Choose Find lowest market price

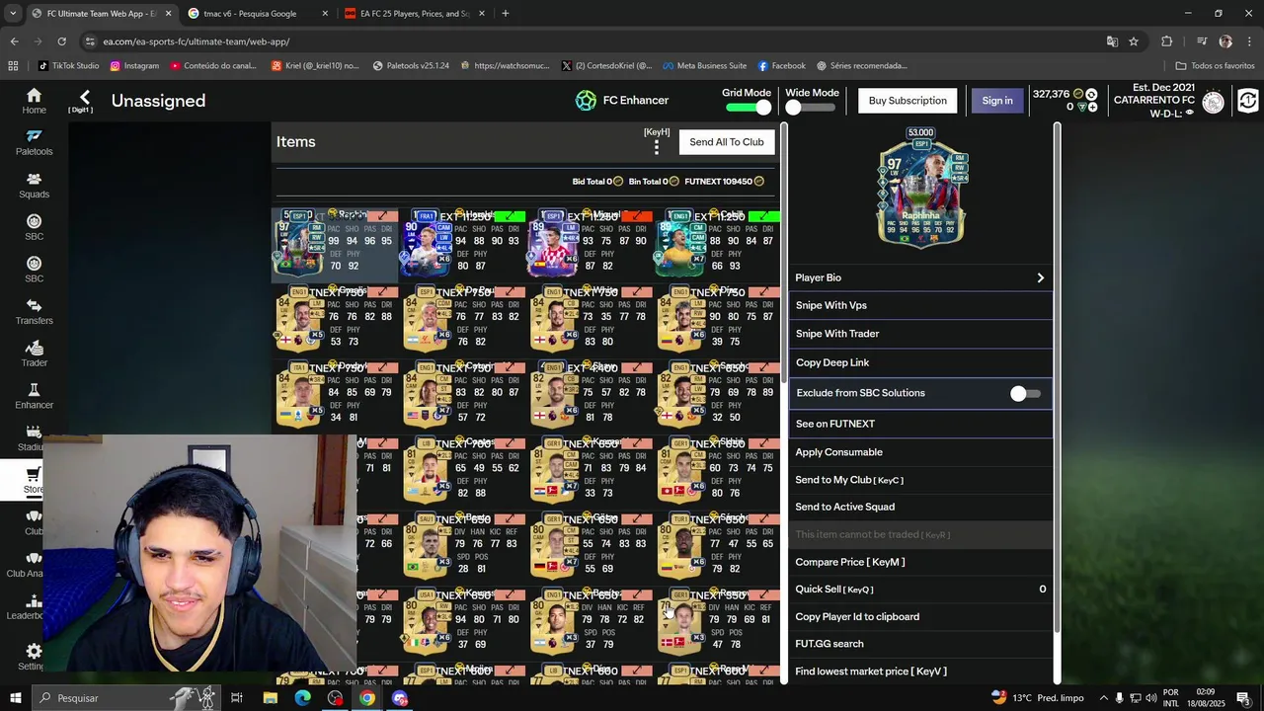click(x=920, y=671)
